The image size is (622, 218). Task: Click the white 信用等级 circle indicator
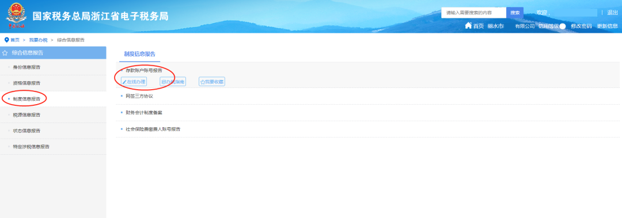pyautogui.click(x=563, y=26)
